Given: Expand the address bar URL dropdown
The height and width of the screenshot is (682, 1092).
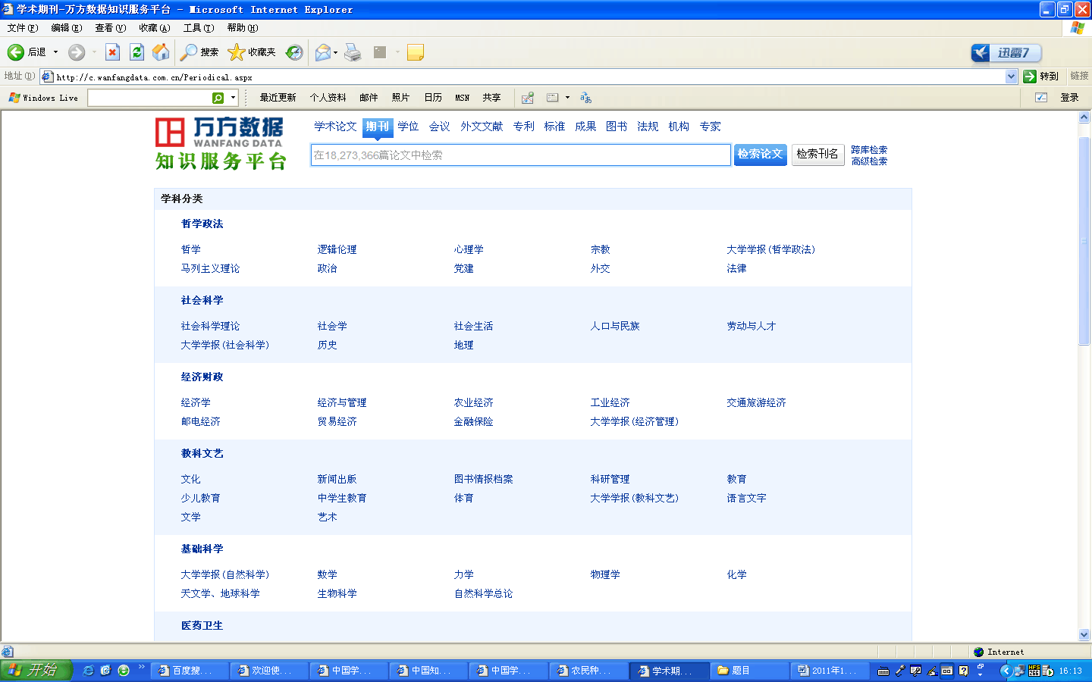Looking at the screenshot, I should 1011,77.
